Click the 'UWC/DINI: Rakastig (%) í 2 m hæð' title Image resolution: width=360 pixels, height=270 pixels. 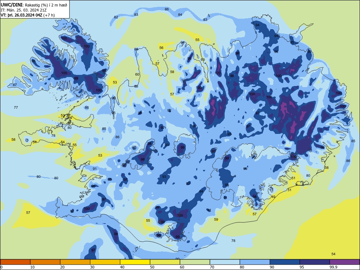[34, 5]
